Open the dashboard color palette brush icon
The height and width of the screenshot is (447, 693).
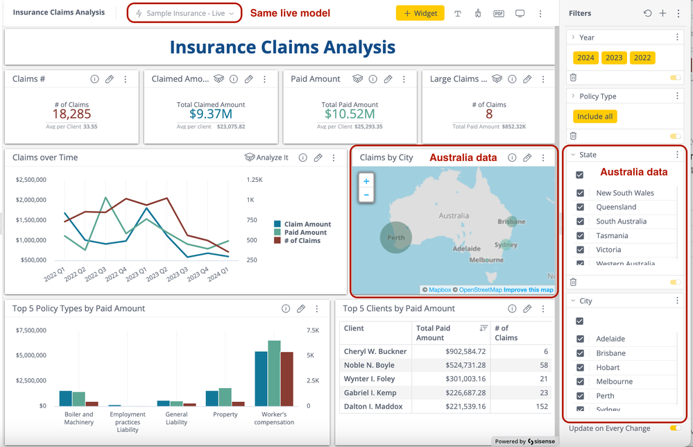478,13
